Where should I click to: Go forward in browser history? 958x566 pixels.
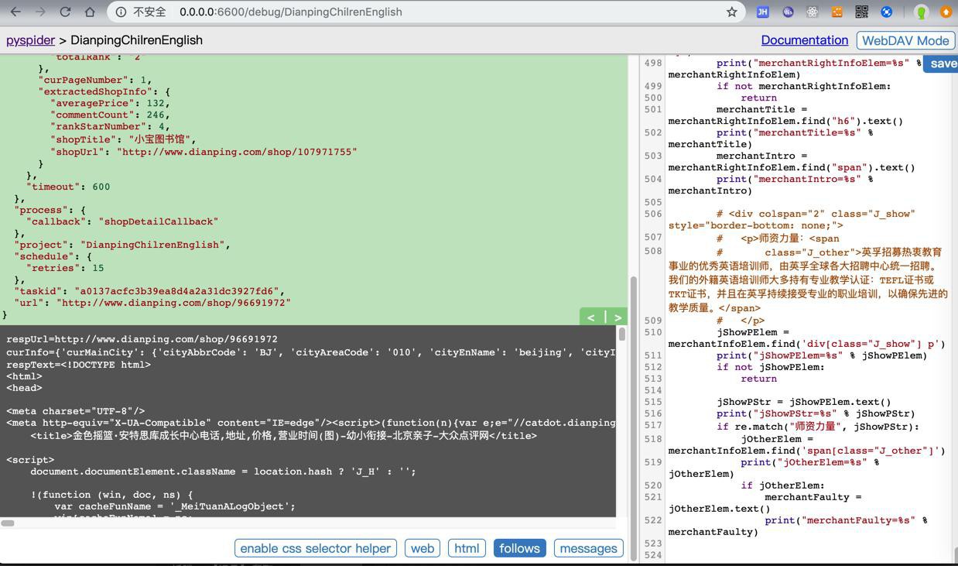click(x=40, y=12)
